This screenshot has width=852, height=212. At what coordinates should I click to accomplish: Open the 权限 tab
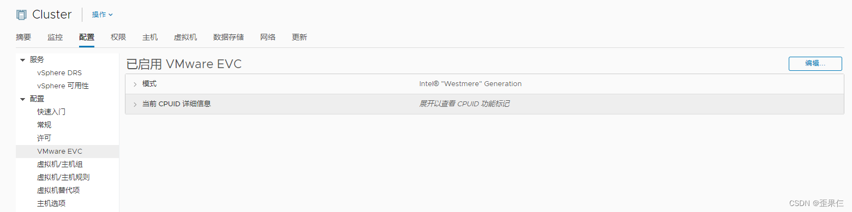tap(118, 37)
